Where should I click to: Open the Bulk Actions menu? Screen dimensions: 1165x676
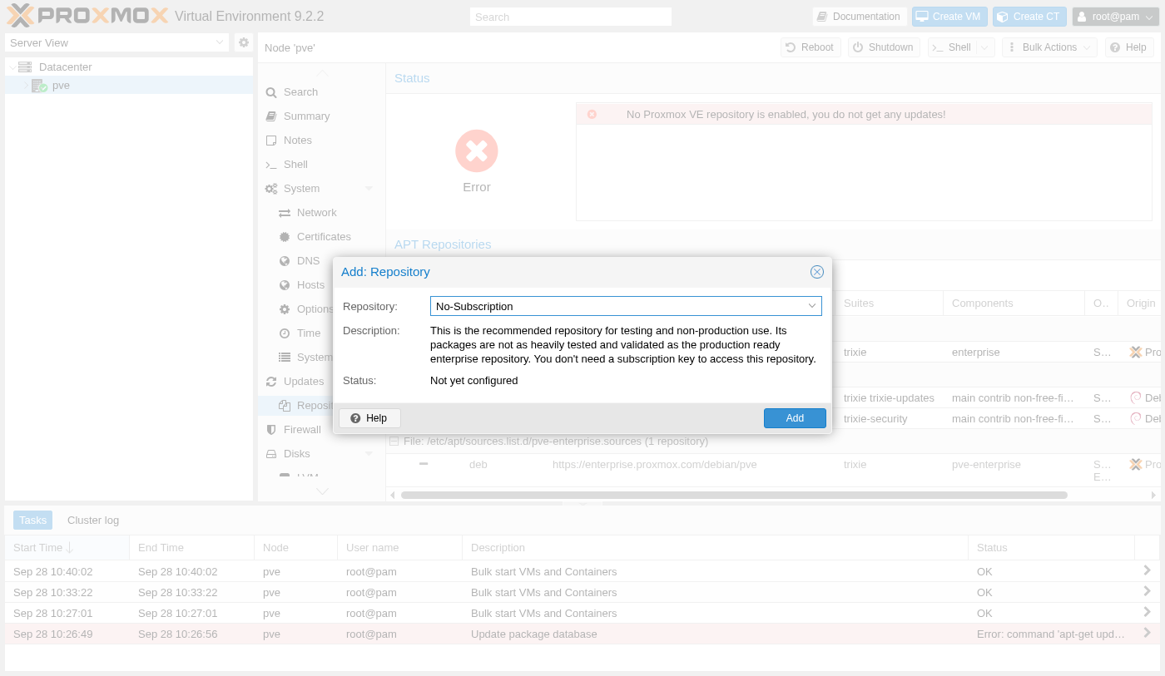click(1049, 47)
